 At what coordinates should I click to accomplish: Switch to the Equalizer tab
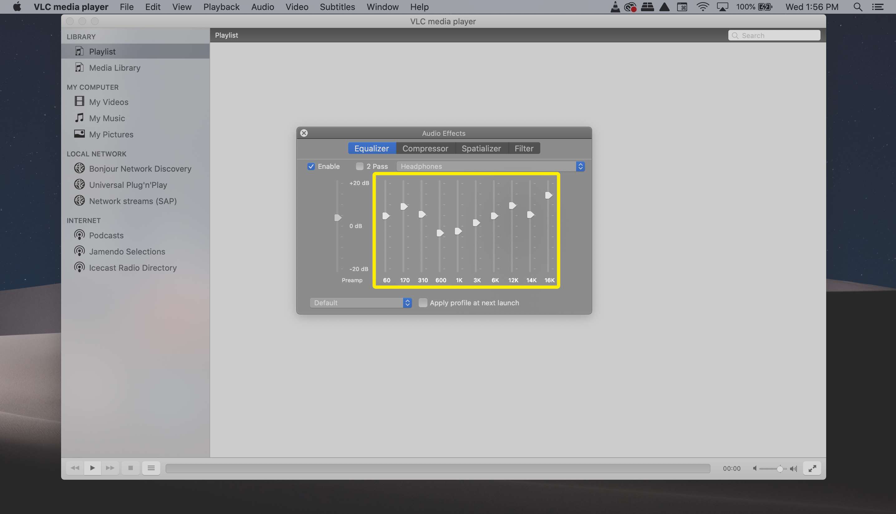point(372,148)
